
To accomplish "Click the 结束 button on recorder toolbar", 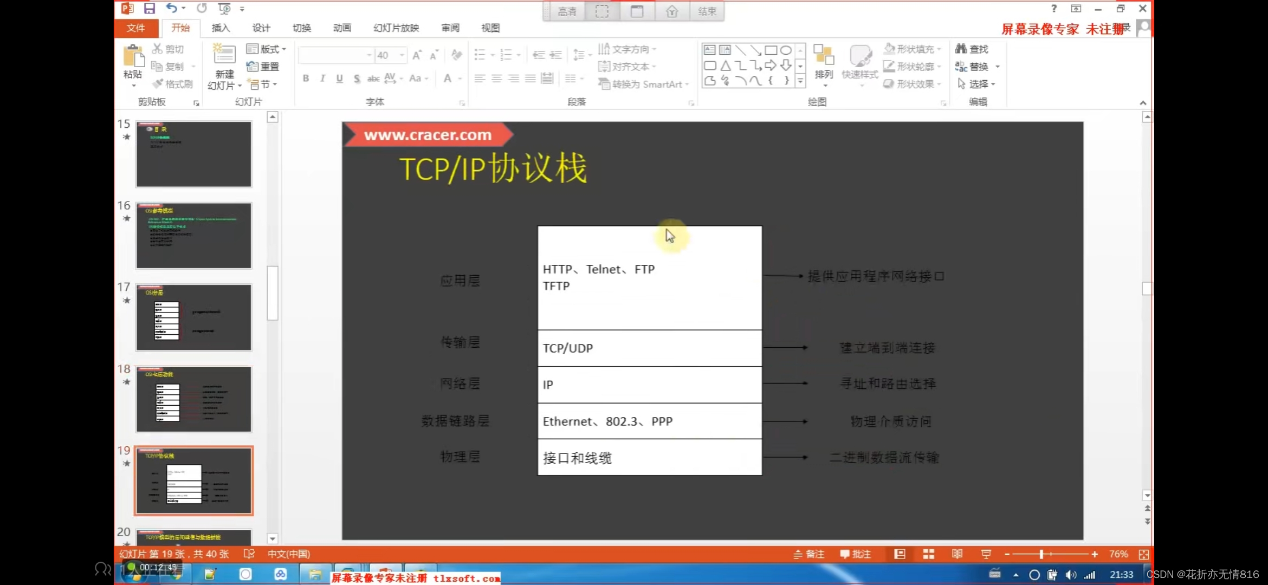I will [x=707, y=11].
